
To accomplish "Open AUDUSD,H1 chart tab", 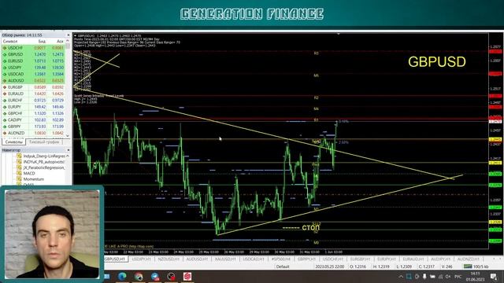I will tap(197, 259).
